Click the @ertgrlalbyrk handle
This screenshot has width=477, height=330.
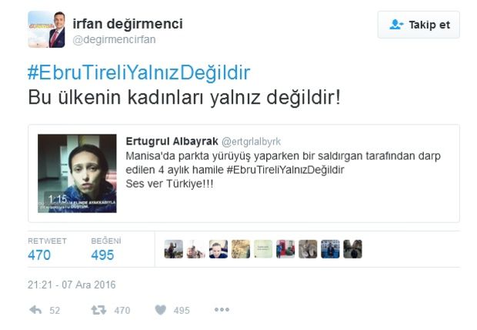pos(252,142)
